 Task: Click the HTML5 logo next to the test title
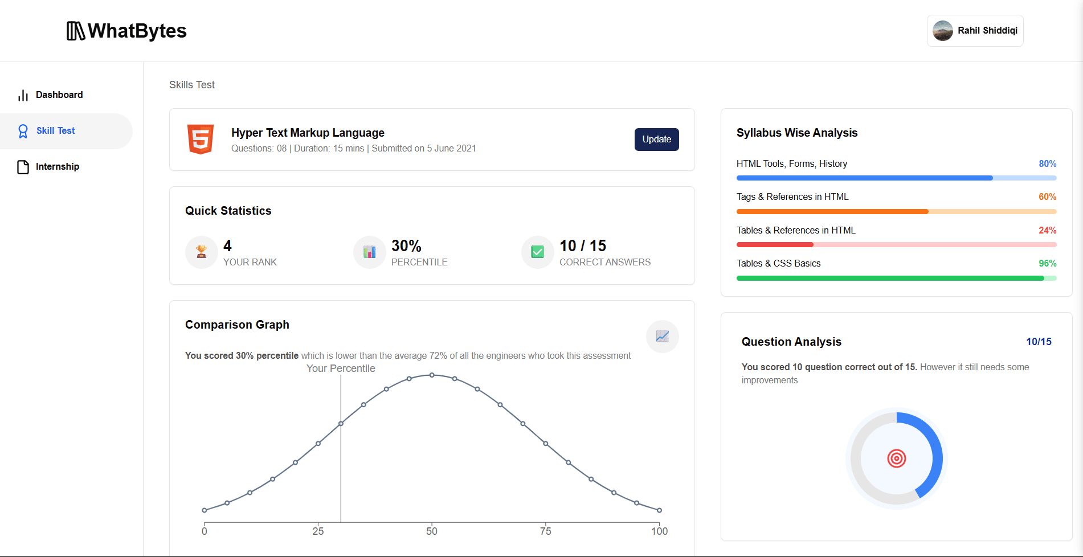pyautogui.click(x=201, y=139)
